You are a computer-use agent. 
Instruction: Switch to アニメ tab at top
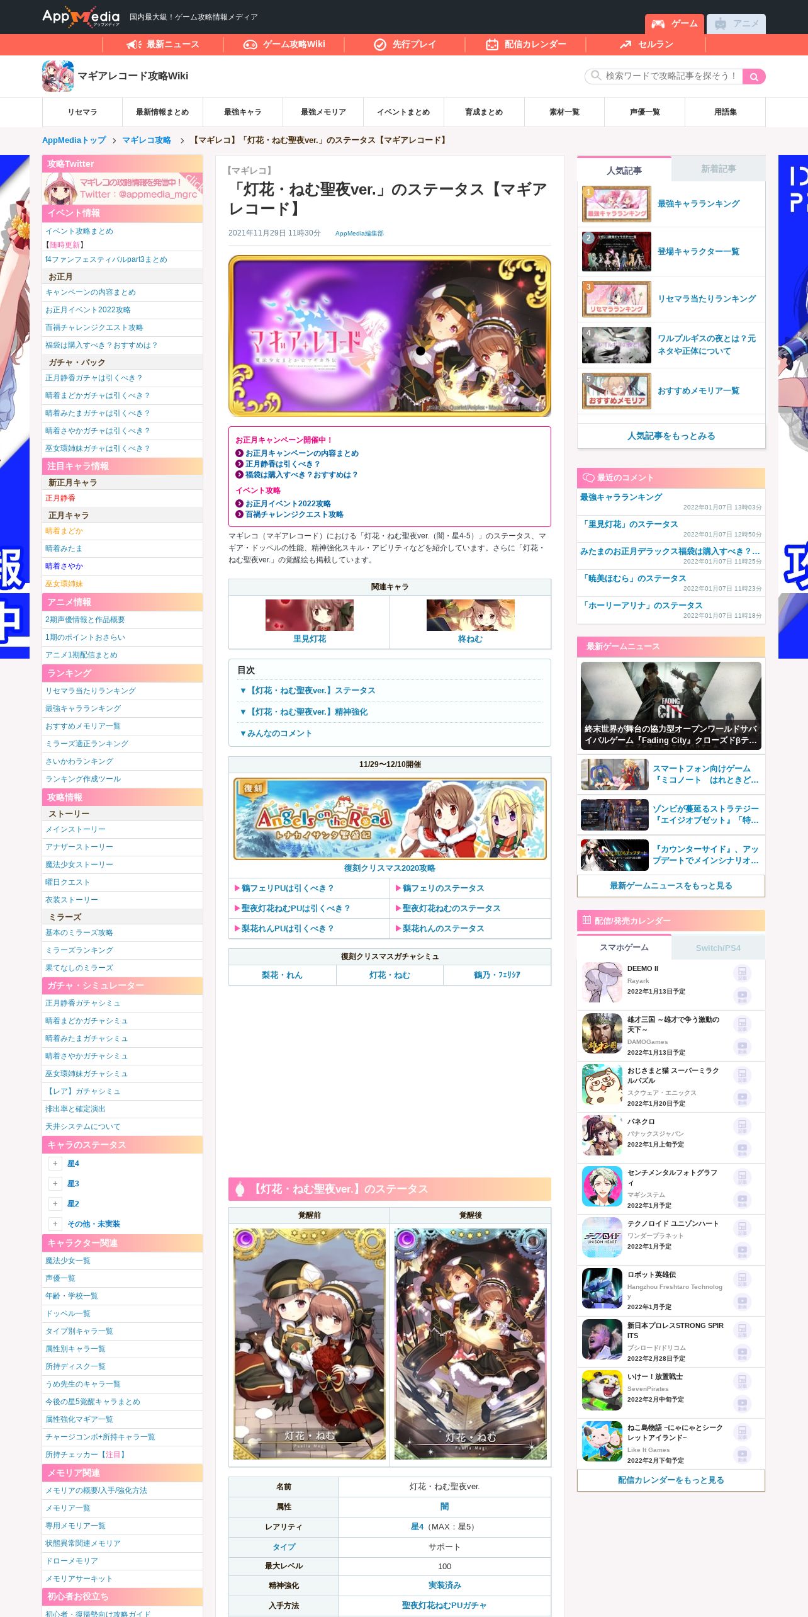(736, 23)
